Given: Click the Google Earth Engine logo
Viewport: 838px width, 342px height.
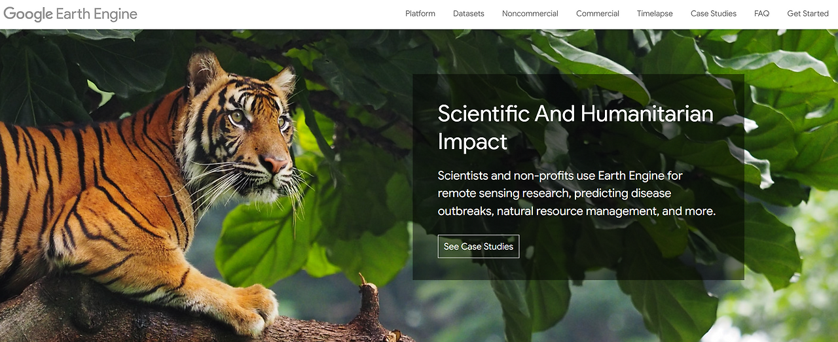Looking at the screenshot, I should (x=71, y=14).
